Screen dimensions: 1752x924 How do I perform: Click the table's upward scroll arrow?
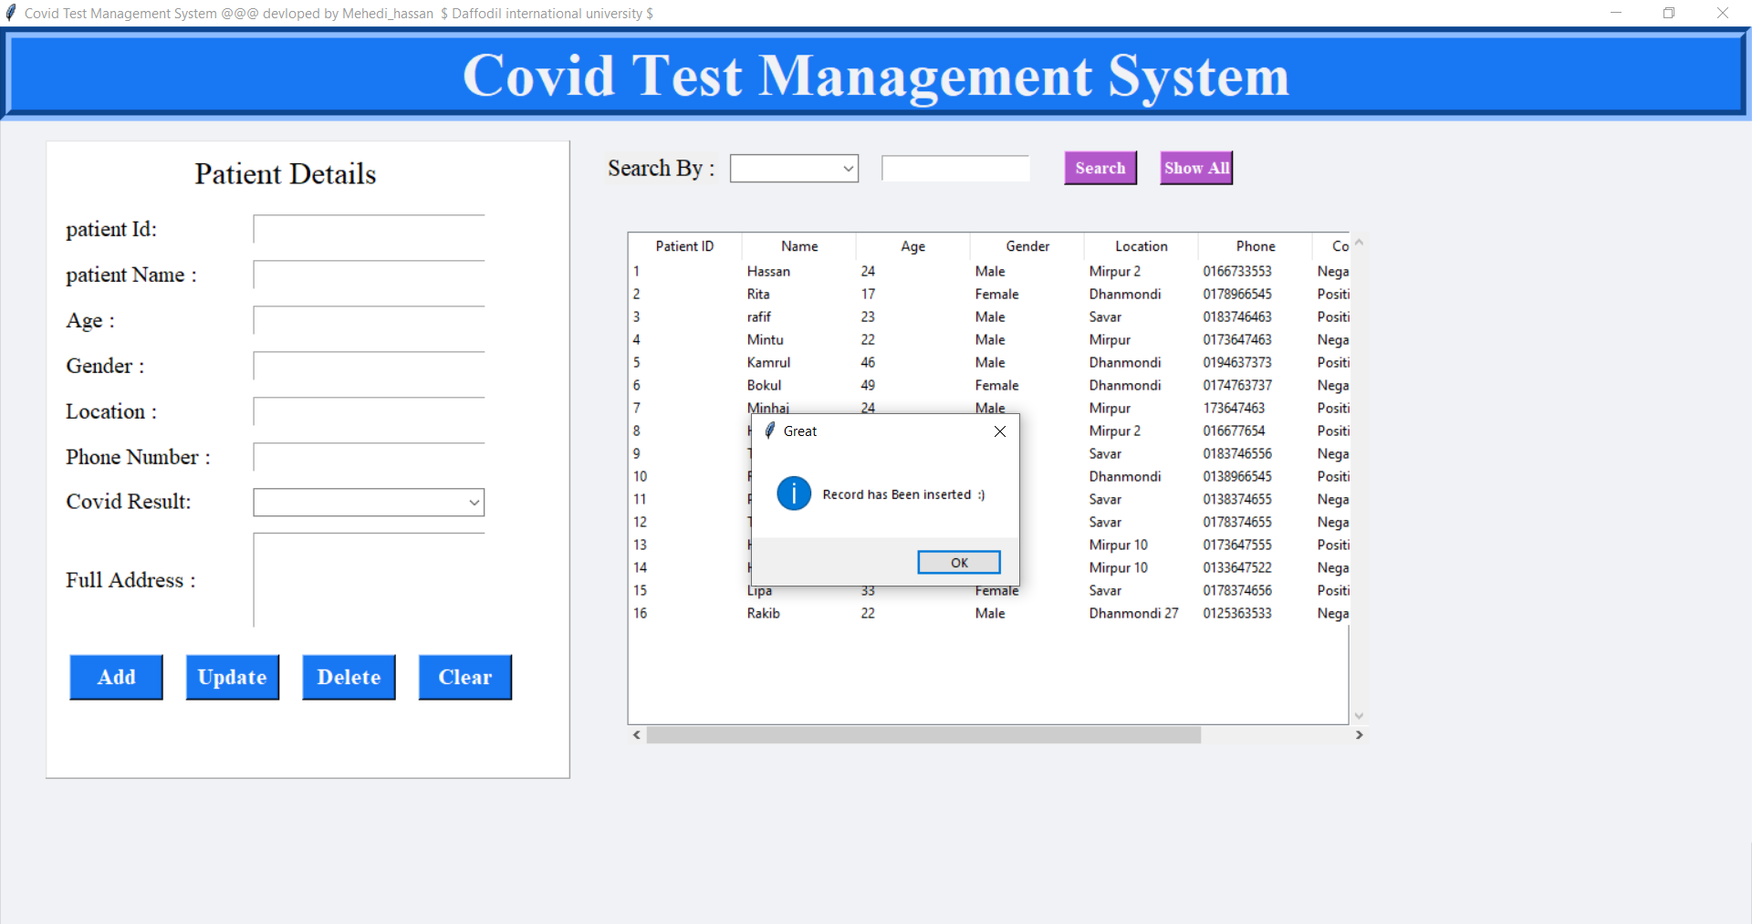click(x=1359, y=242)
